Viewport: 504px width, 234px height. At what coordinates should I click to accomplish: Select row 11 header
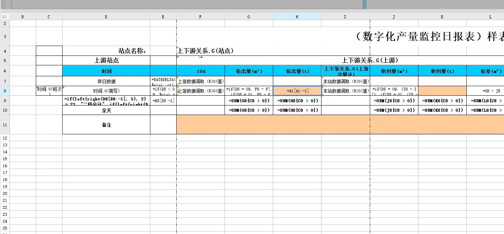tap(5, 124)
